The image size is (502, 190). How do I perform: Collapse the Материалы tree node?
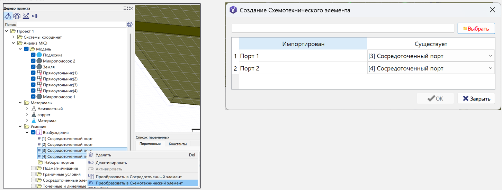(20, 103)
